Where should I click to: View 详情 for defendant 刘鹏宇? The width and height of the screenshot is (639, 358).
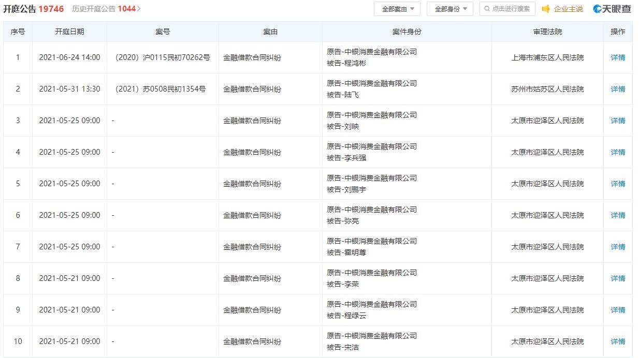coord(618,184)
